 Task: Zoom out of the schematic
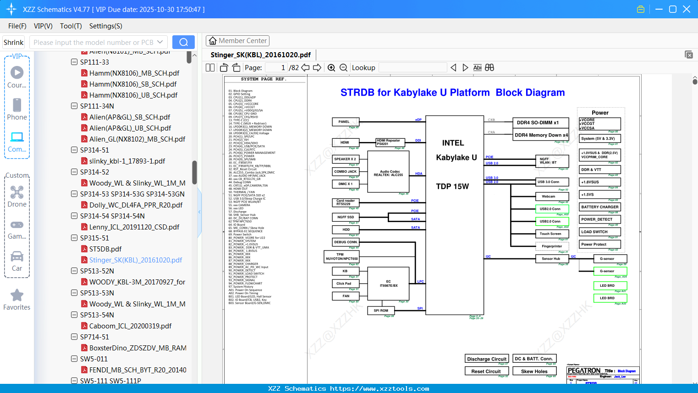343,68
